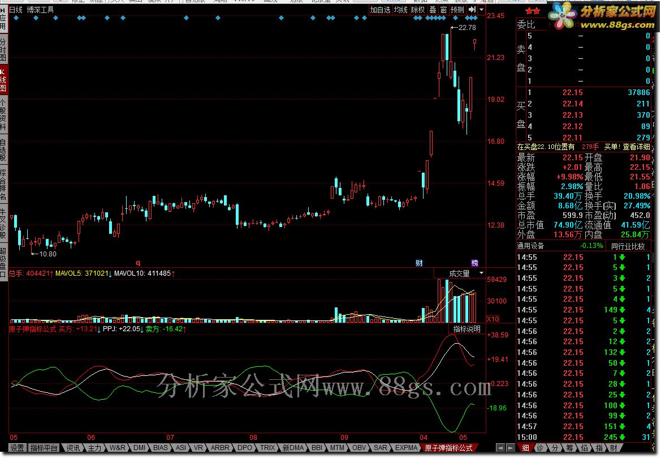The width and height of the screenshot is (661, 458).
Task: Switch to BBI indicator tab
Action: pos(317,448)
